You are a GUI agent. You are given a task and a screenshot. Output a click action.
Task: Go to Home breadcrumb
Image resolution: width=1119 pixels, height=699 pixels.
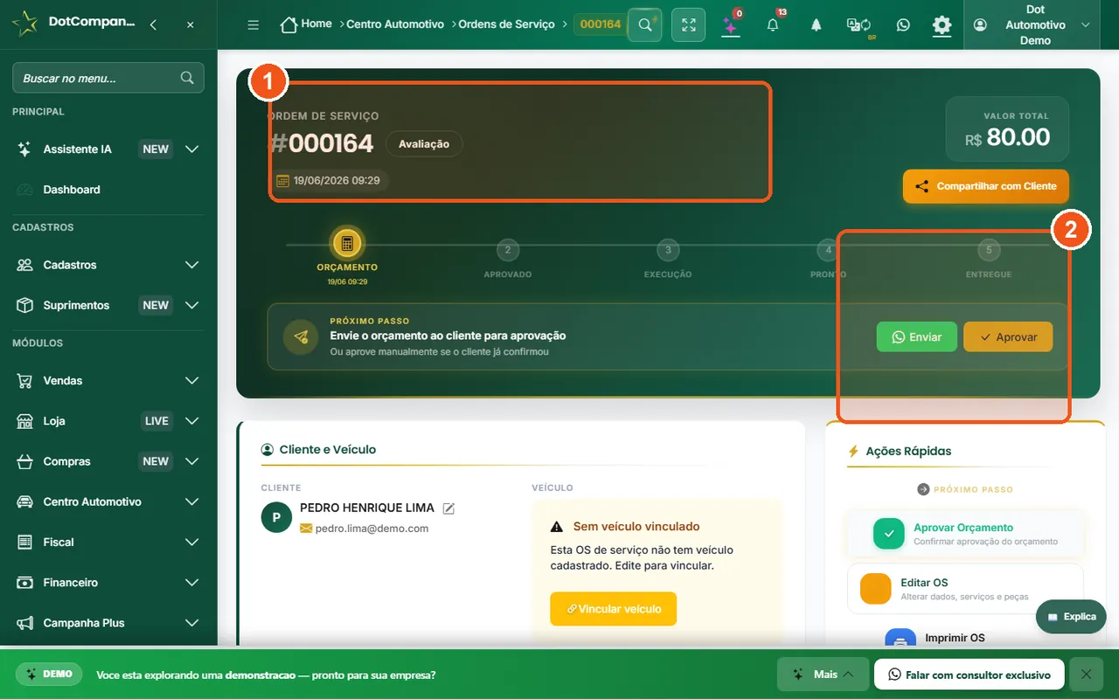pos(306,24)
